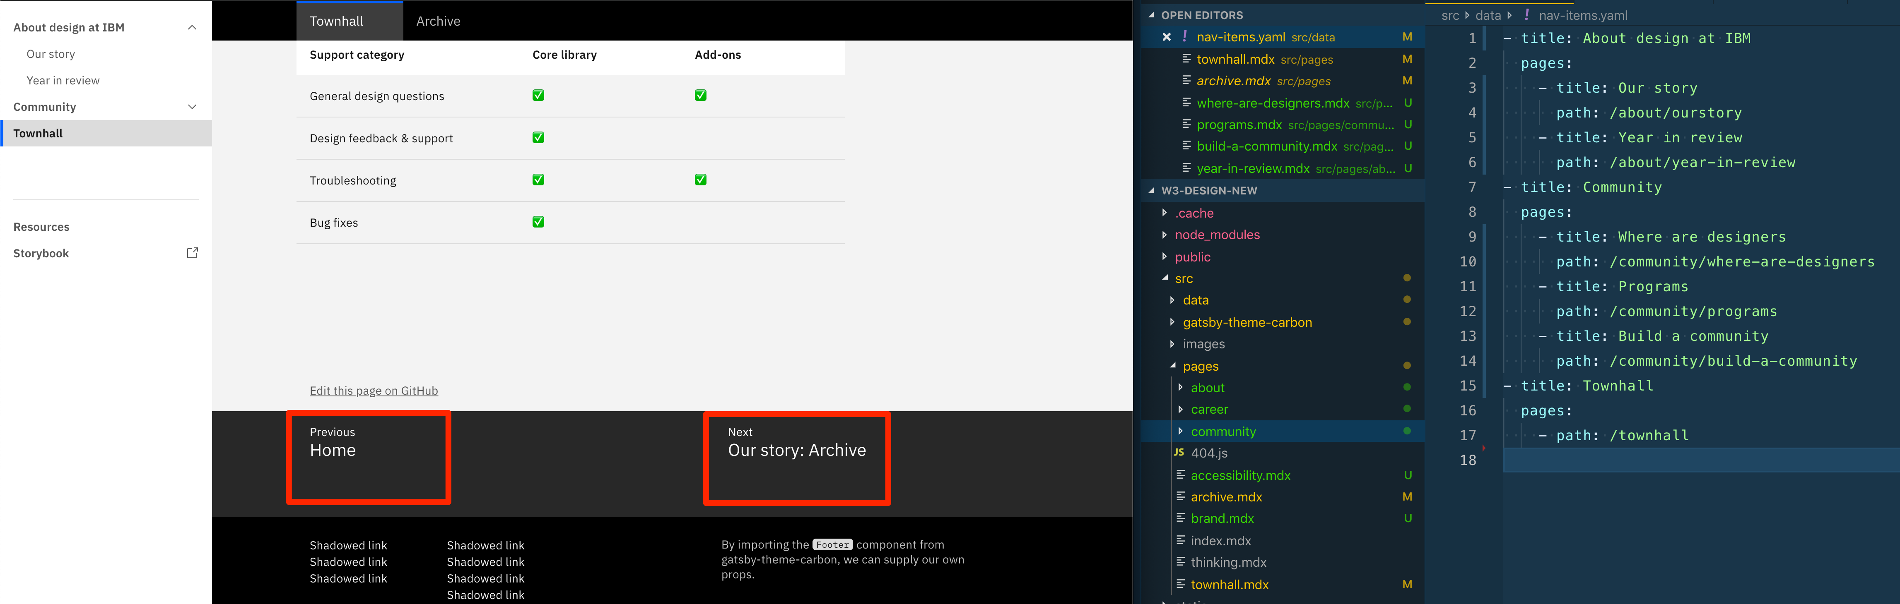Click data in the editor breadcrumb
The image size is (1900, 604).
click(x=1488, y=15)
